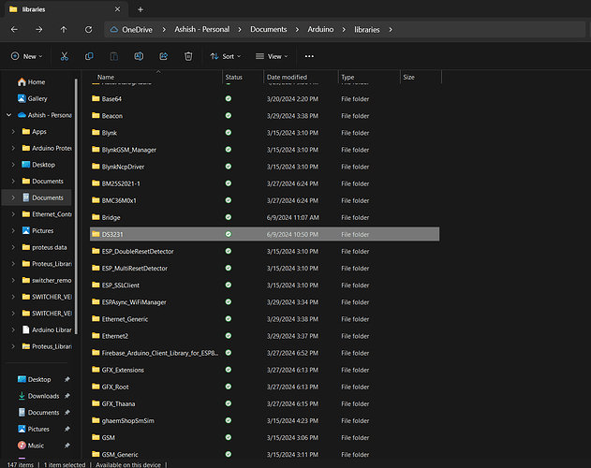Open the New dropdown menu
This screenshot has width=591, height=468.
25,56
